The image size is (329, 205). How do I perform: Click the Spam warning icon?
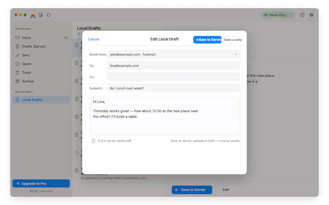(x=17, y=64)
